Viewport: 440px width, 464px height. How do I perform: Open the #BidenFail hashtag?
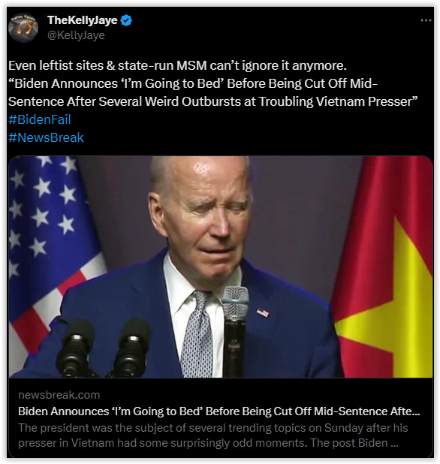point(40,119)
